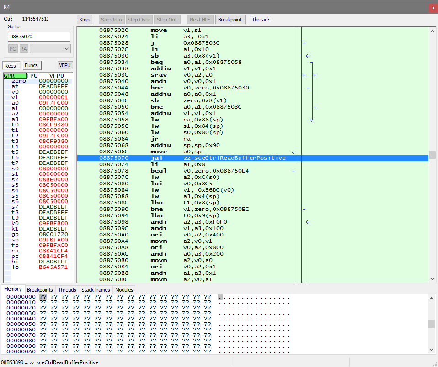Close the R4 debugger window
The width and height of the screenshot is (438, 367).
point(433,8)
